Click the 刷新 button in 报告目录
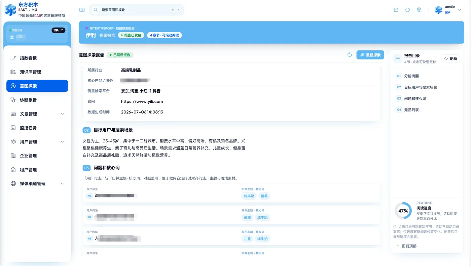471x266 pixels. [450, 58]
